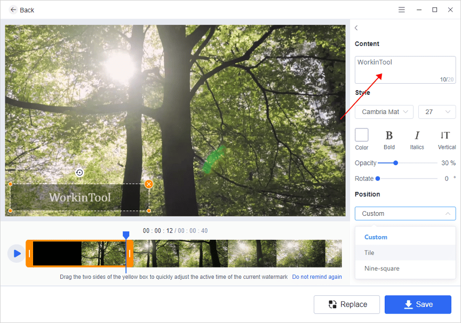Screen dimensions: 461x323
Task: Open the Cambria Mat font dropdown
Action: [384, 112]
